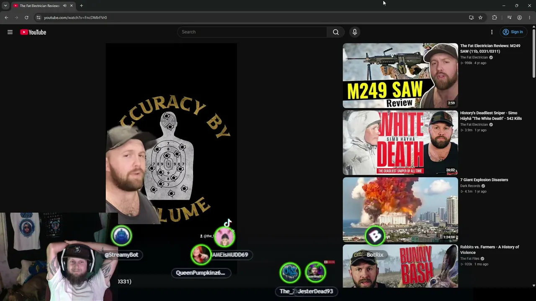The width and height of the screenshot is (536, 301).
Task: Click the '3.9m 1 yr ago' view count
Action: [x=474, y=130]
